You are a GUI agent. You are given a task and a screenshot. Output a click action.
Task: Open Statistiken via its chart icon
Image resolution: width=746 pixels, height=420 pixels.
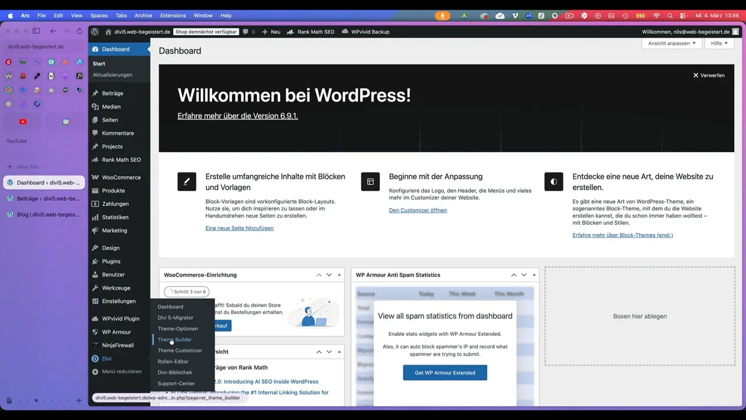[97, 217]
